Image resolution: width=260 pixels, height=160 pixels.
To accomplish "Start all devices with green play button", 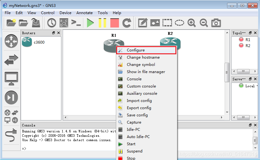I will [90, 23].
